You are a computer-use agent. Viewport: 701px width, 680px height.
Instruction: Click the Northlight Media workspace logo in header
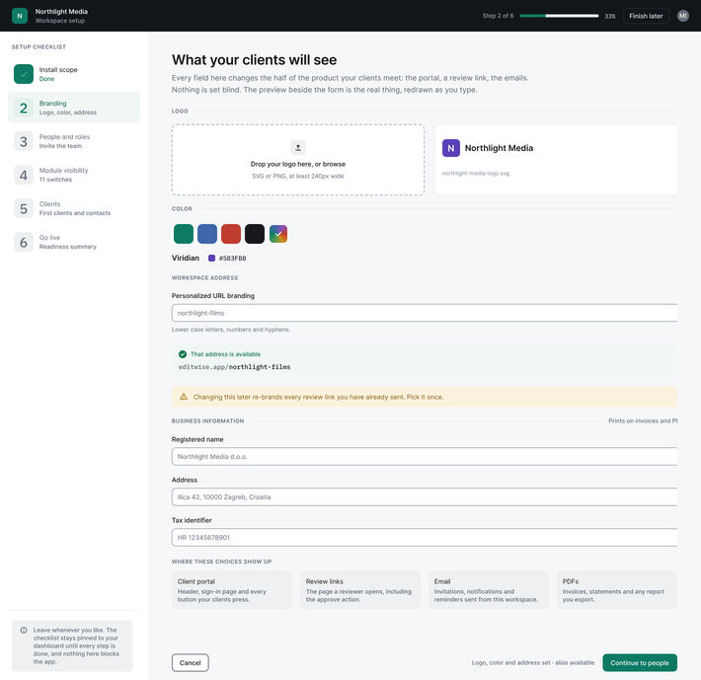20,16
